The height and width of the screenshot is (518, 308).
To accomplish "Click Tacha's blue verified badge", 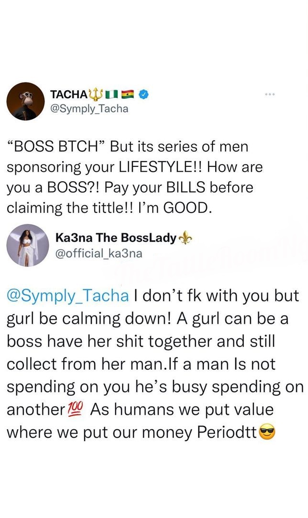I will (143, 95).
